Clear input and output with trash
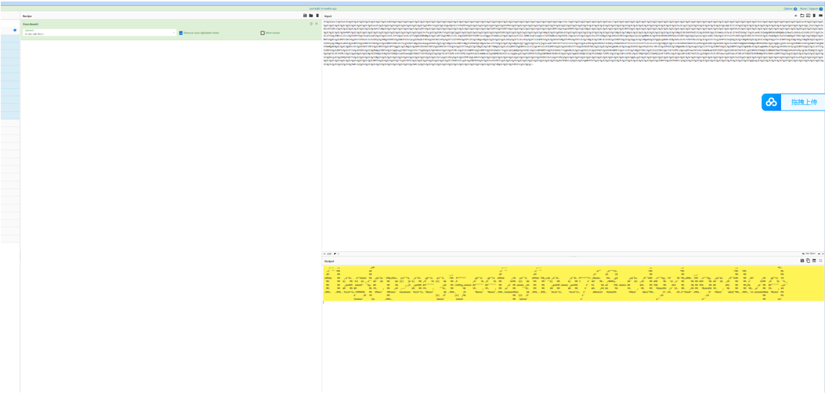825x397 pixels. coord(814,15)
